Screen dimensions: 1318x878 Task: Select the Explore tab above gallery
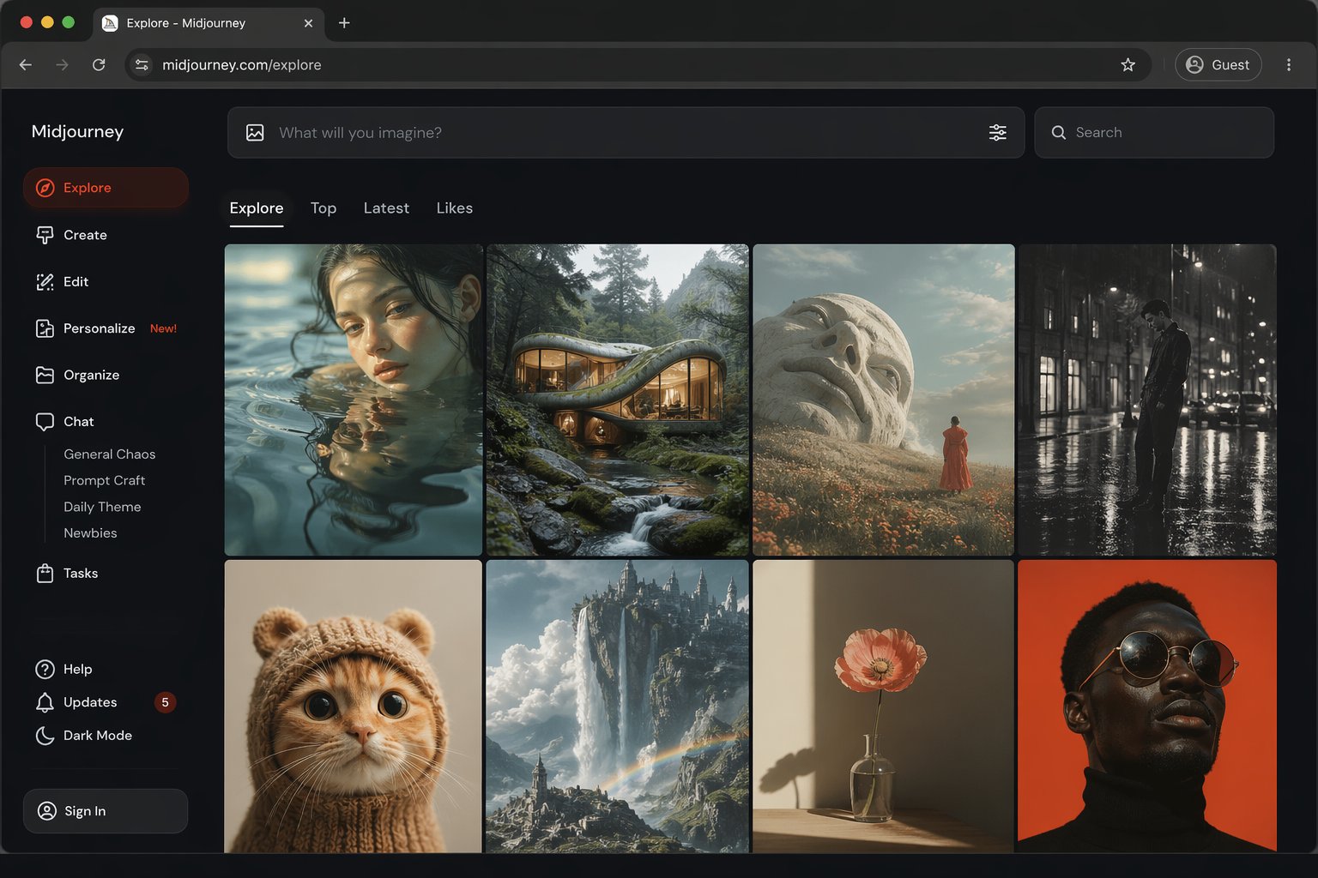(257, 208)
